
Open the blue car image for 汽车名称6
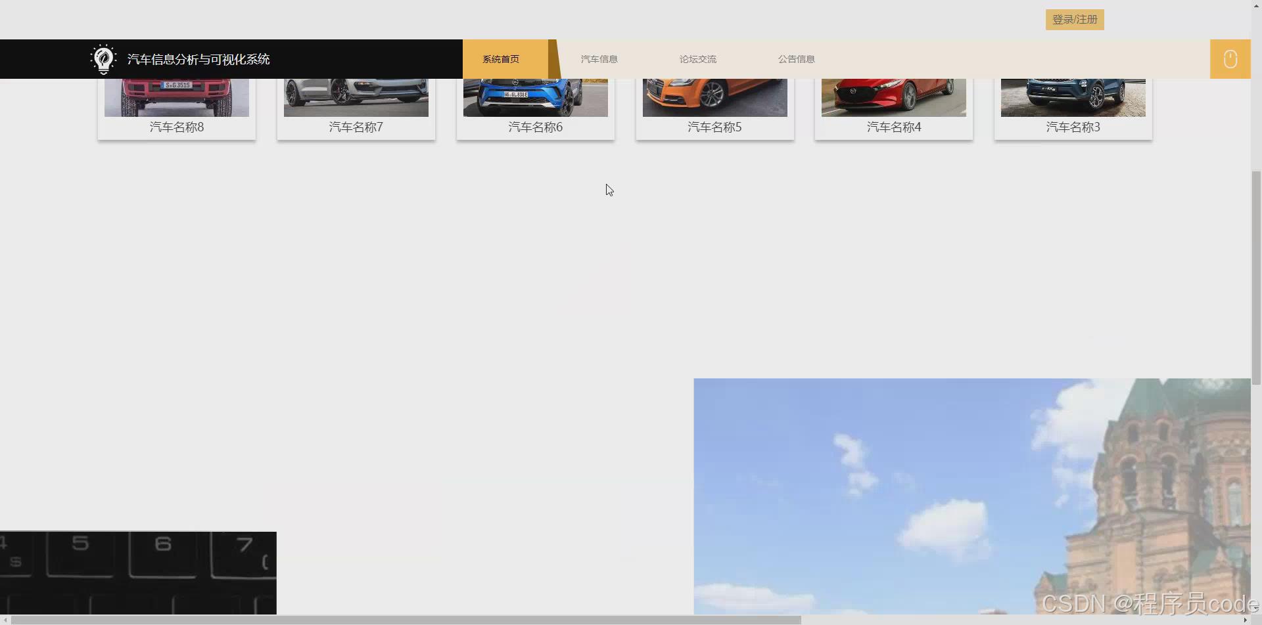point(536,98)
